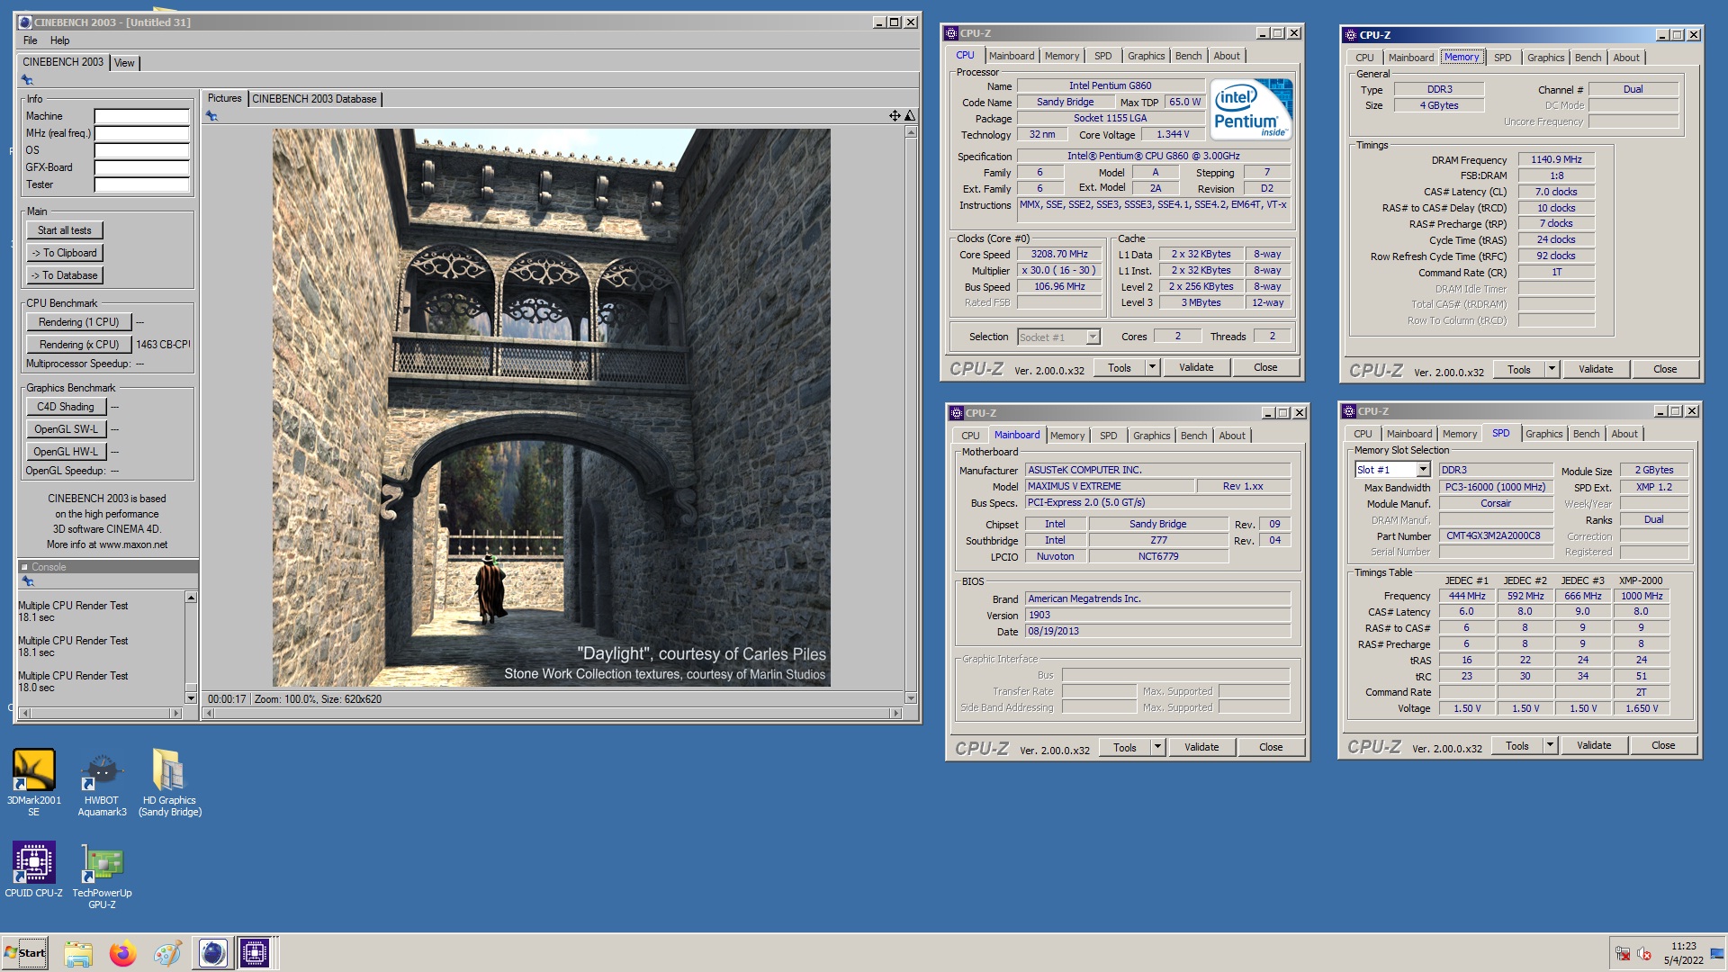Run Rendering (x CPU) benchmark
The height and width of the screenshot is (972, 1728).
click(x=78, y=345)
